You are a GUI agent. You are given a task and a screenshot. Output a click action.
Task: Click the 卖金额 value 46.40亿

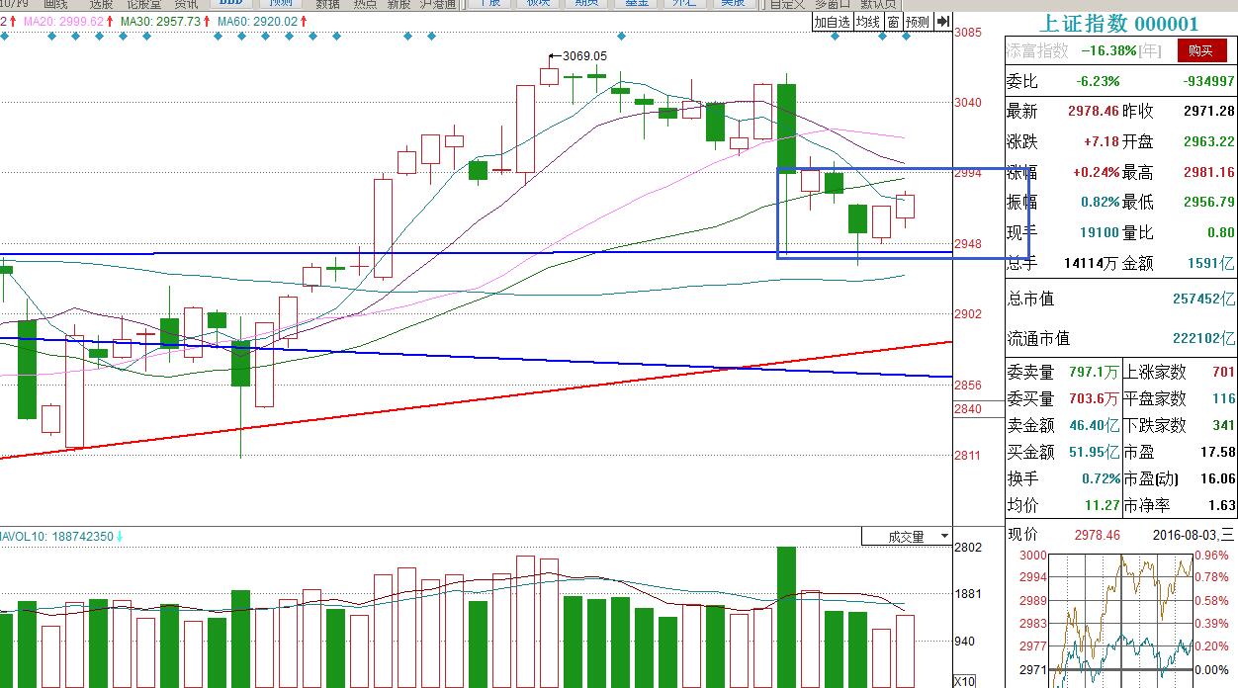(x=1095, y=426)
